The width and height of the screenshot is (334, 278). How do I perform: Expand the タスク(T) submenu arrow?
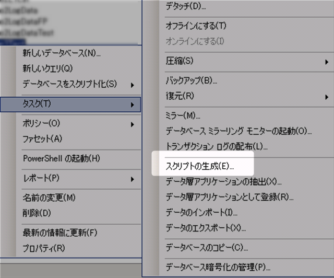click(132, 105)
